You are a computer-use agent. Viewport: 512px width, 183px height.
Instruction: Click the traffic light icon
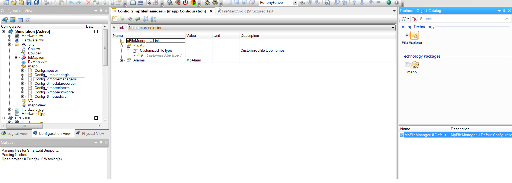(193, 2)
